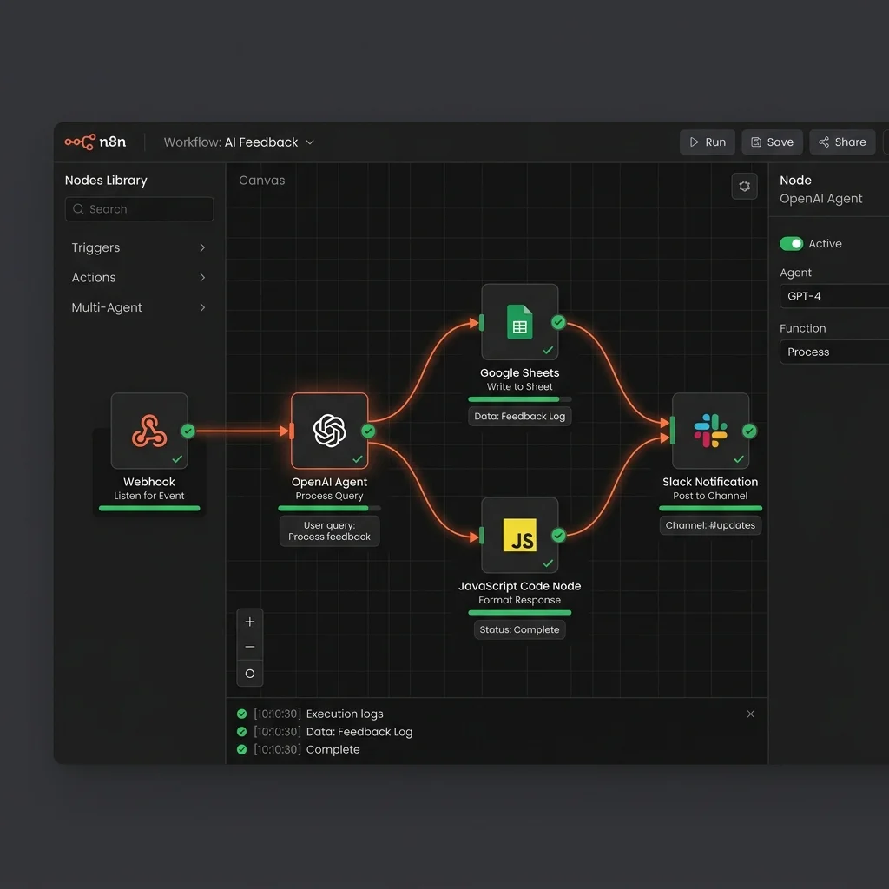Click OpenAI Agent progress bar
Viewport: 889px width, 889px height.
pyautogui.click(x=329, y=509)
